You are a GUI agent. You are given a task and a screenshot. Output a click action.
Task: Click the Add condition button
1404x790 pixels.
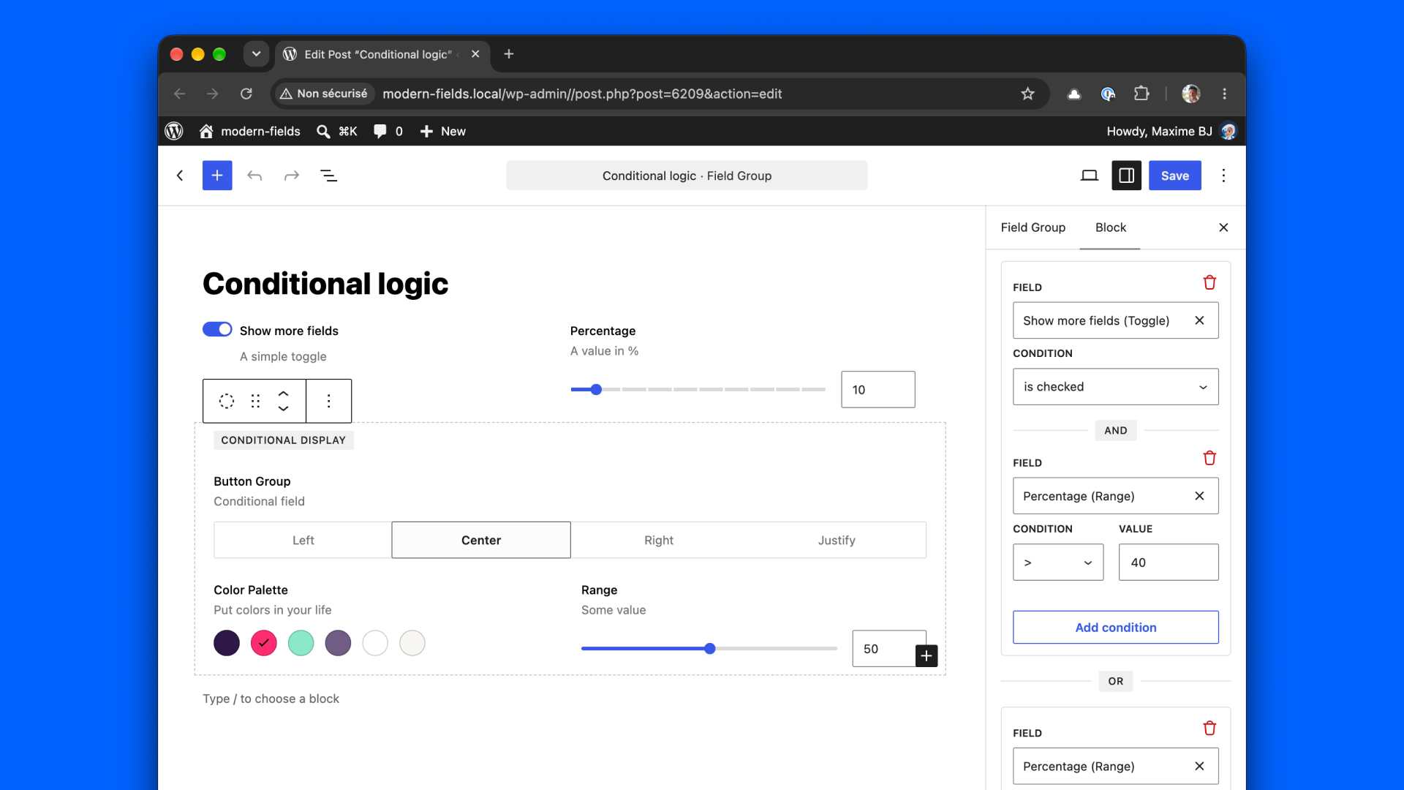1116,627
